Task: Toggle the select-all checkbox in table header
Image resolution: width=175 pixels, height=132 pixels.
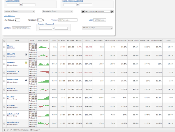Action: pyautogui.click(x=4, y=41)
